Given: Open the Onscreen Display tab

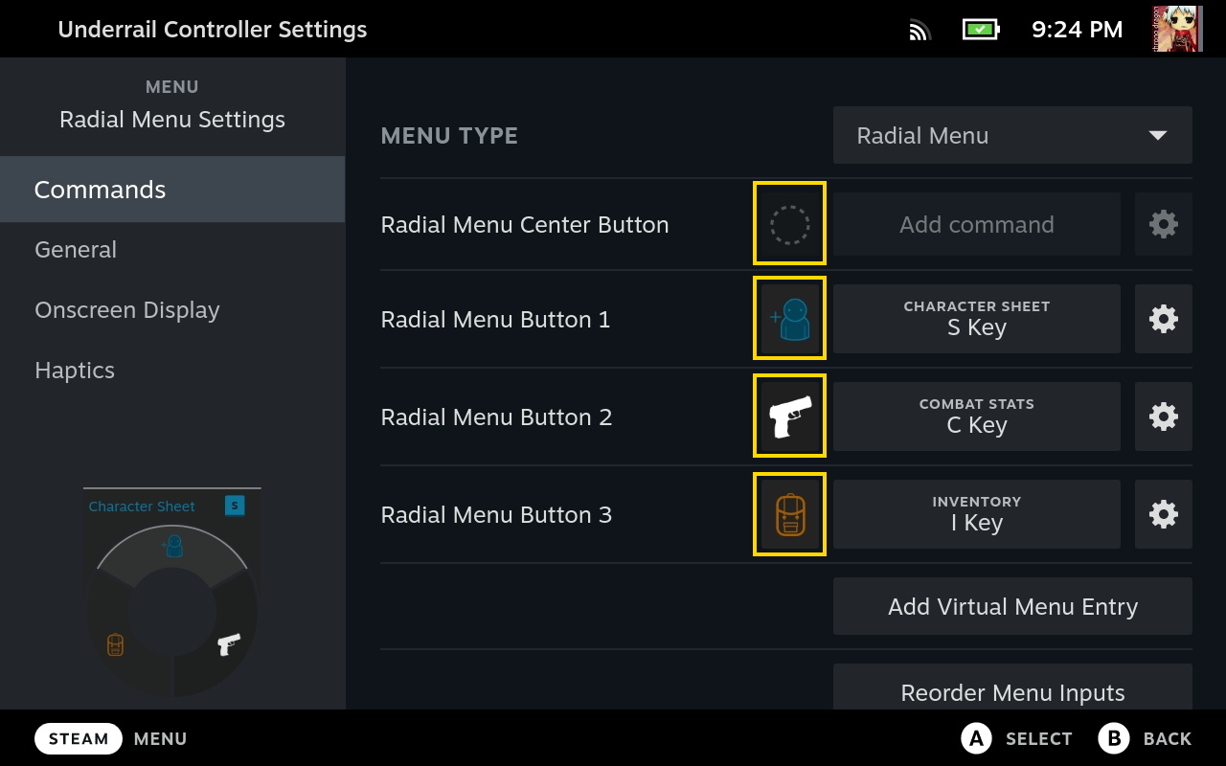Looking at the screenshot, I should click(x=172, y=310).
